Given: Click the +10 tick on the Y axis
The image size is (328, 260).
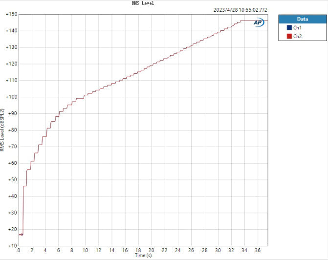Looking at the screenshot, I should (x=11, y=245).
